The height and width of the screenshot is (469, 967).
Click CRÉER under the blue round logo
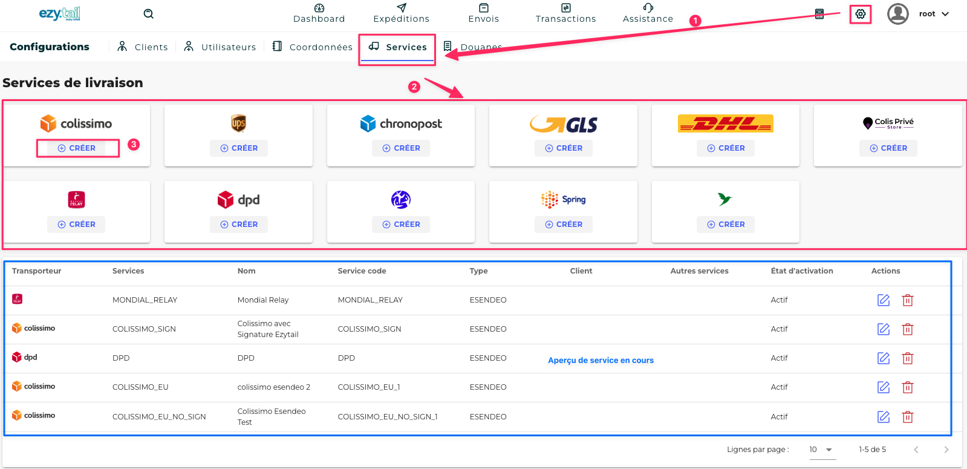pyautogui.click(x=401, y=225)
